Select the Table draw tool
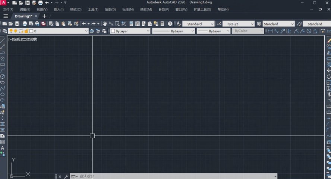The image size is (331, 179). tap(3, 142)
